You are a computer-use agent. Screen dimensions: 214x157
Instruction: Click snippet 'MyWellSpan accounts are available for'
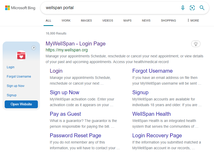tap(167, 102)
